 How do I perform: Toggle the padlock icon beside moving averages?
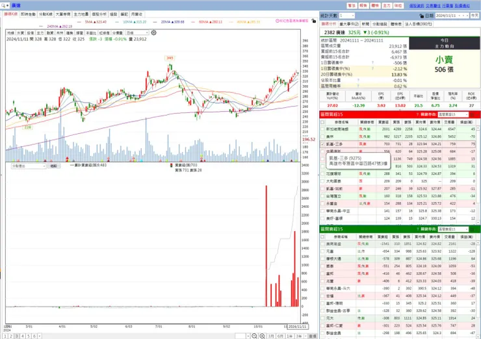pyautogui.click(x=313, y=21)
